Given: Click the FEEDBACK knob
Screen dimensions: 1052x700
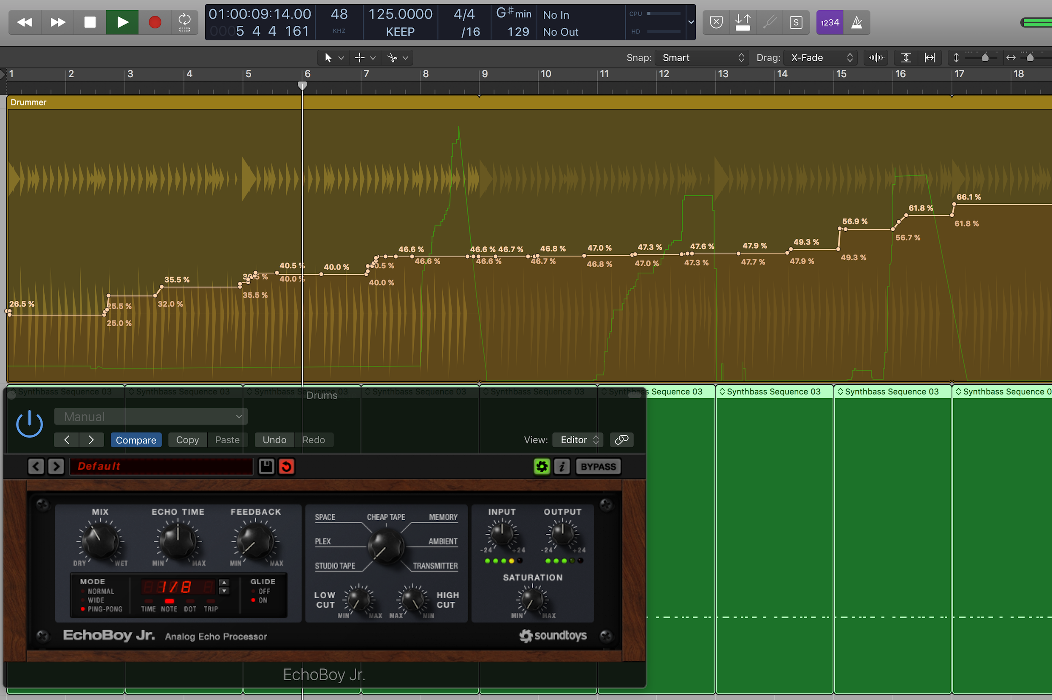Looking at the screenshot, I should pyautogui.click(x=255, y=541).
